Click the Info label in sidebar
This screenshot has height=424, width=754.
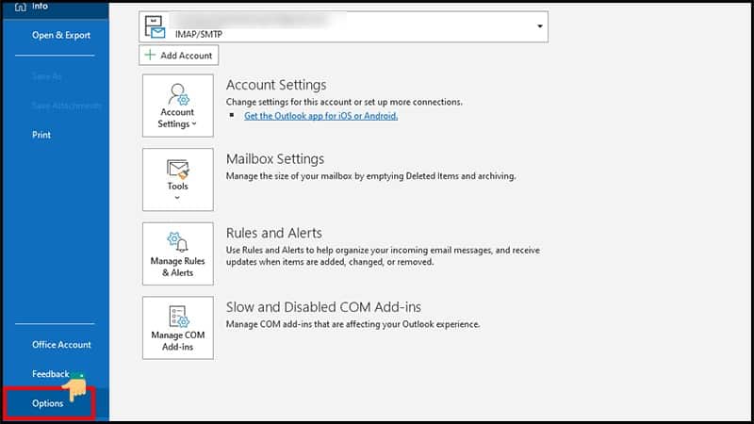pos(41,7)
